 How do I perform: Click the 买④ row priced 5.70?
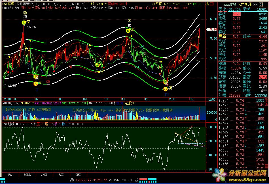coord(243,55)
